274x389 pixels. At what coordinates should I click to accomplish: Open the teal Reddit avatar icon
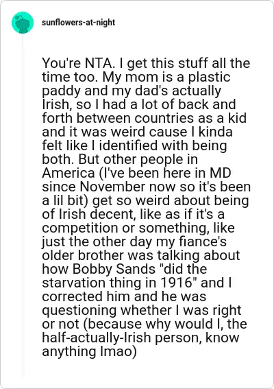23,23
